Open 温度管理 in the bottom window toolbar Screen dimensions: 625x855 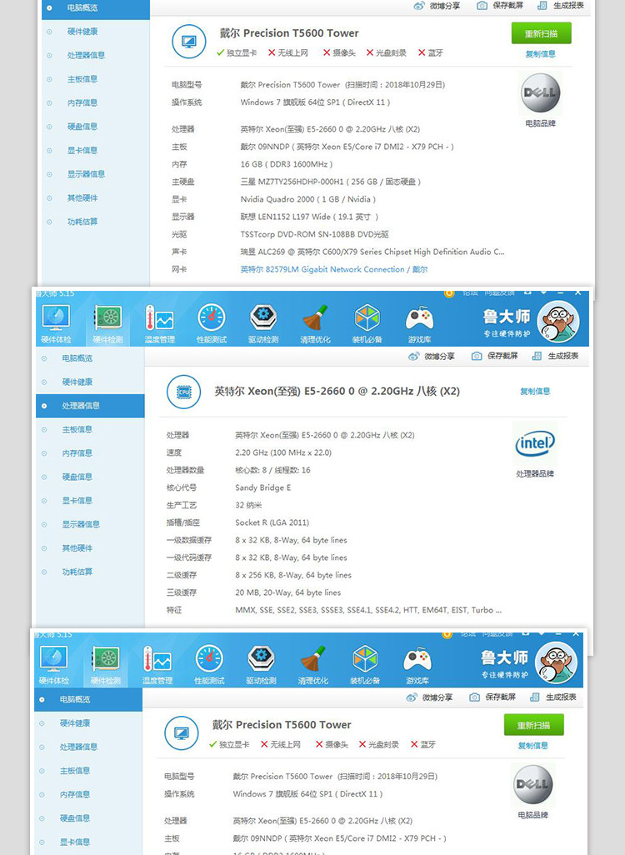(157, 665)
